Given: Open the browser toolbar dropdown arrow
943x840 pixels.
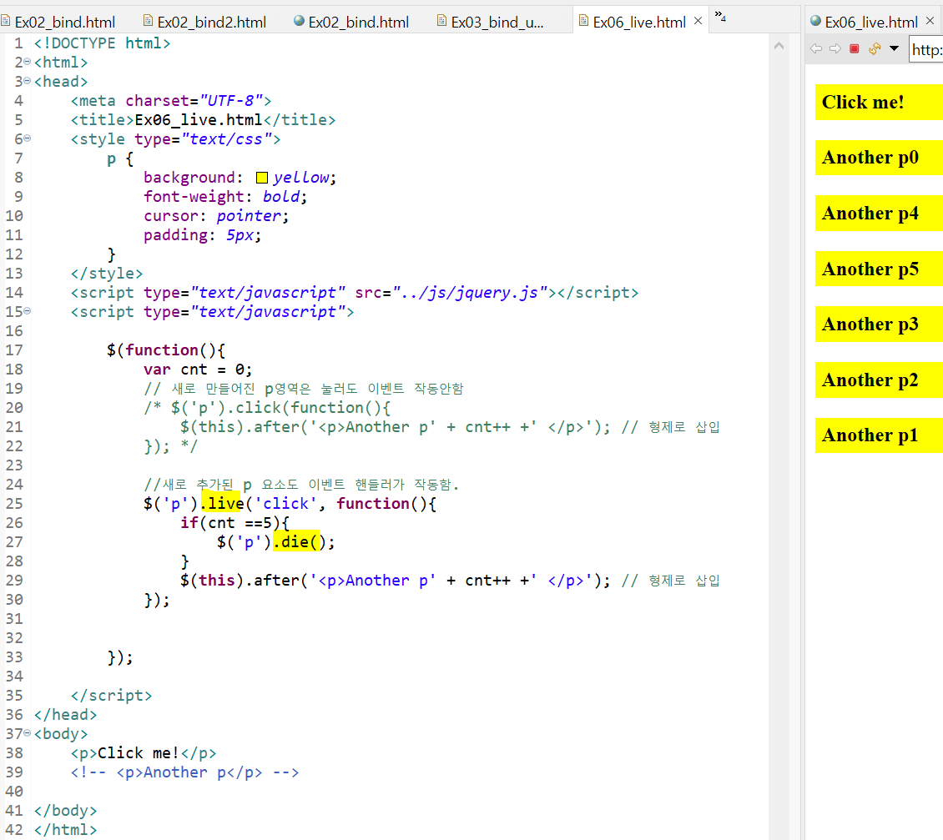Looking at the screenshot, I should pyautogui.click(x=895, y=48).
